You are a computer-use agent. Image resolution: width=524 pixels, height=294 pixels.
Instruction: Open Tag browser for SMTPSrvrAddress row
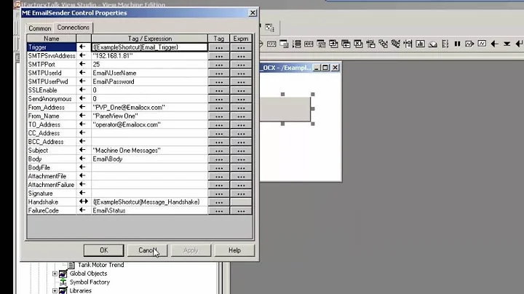pos(219,56)
